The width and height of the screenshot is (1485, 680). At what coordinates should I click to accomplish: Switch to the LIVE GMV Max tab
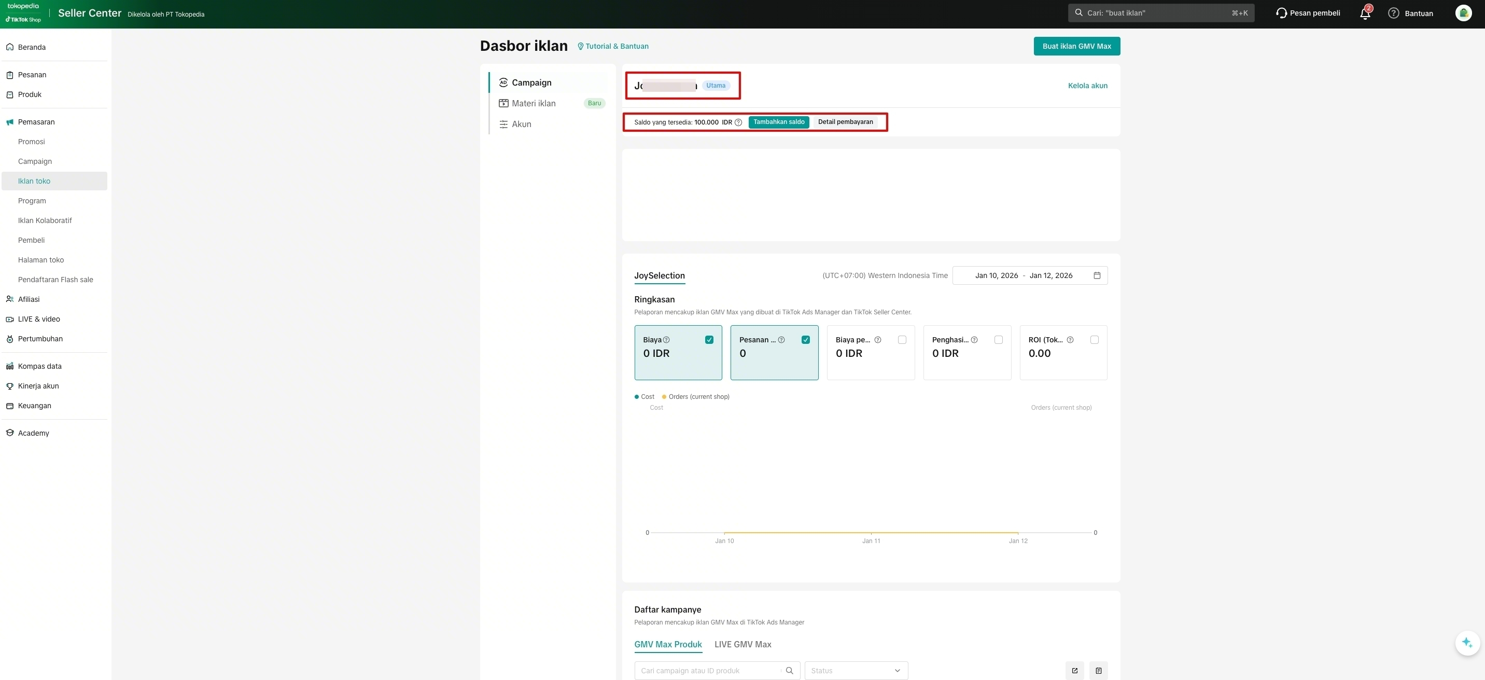[x=743, y=644]
